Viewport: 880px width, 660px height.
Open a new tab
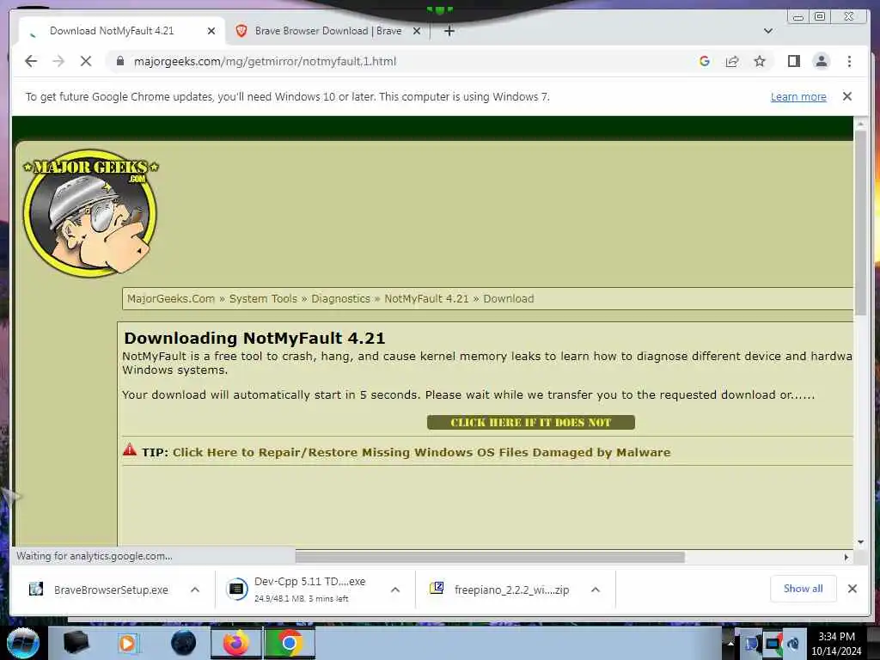449,31
